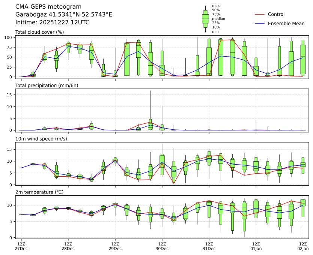The width and height of the screenshot is (313, 255).
Task: Select the 12Z 29Dec time axis label
Action: [115, 246]
